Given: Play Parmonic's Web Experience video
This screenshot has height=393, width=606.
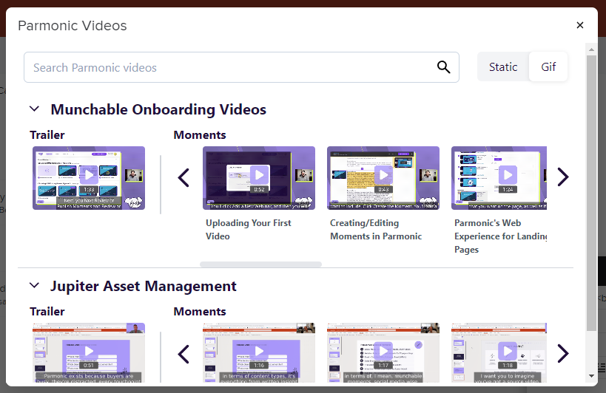Looking at the screenshot, I should pos(508,175).
